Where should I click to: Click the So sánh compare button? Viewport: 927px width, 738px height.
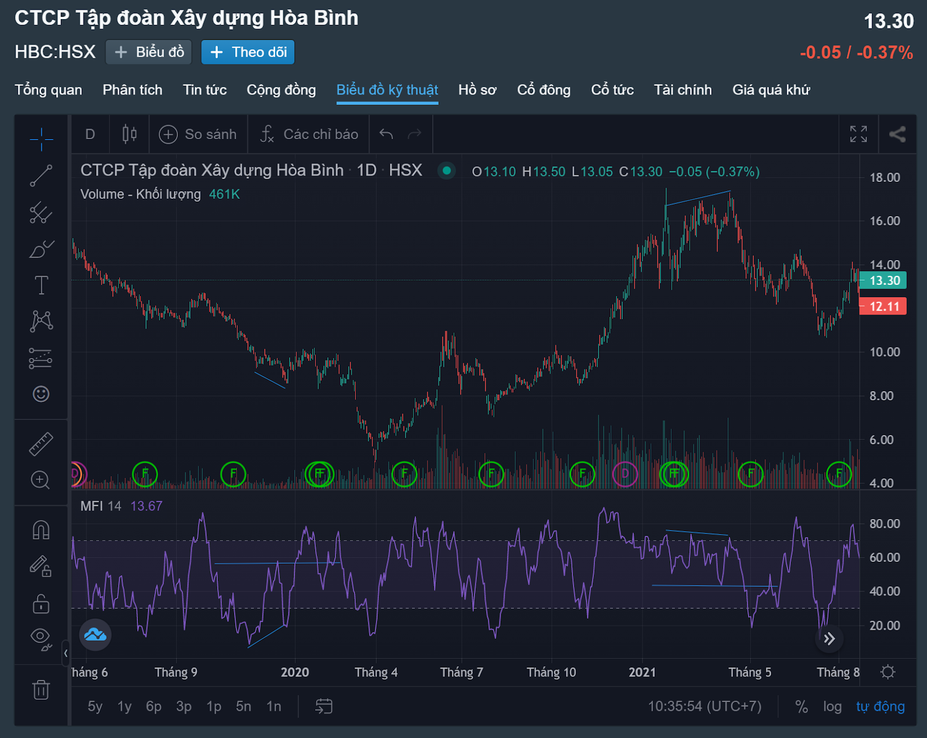(x=198, y=134)
